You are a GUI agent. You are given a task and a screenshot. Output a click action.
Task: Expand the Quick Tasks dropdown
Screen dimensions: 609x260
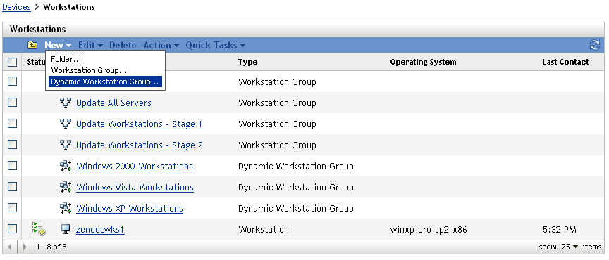click(215, 46)
